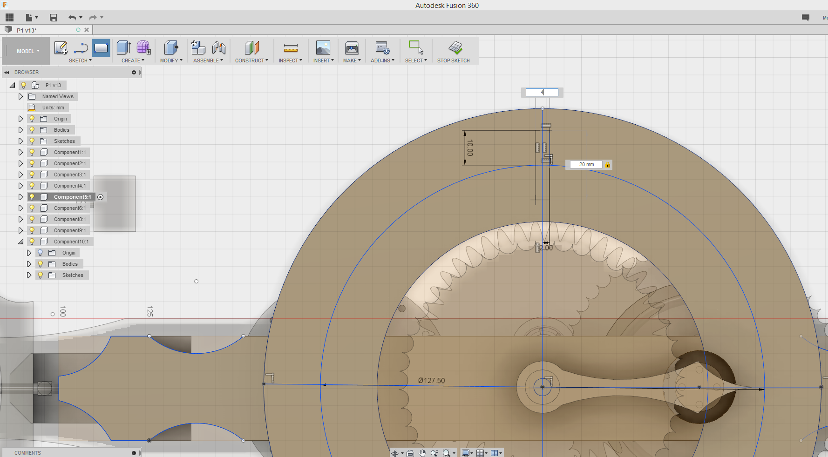Collapse the BROWSER panel arrows
Screen dimensions: 828x457
[7, 72]
